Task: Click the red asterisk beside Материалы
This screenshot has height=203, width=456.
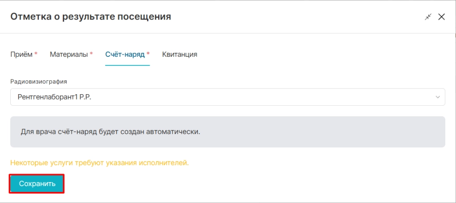Action: coord(91,54)
